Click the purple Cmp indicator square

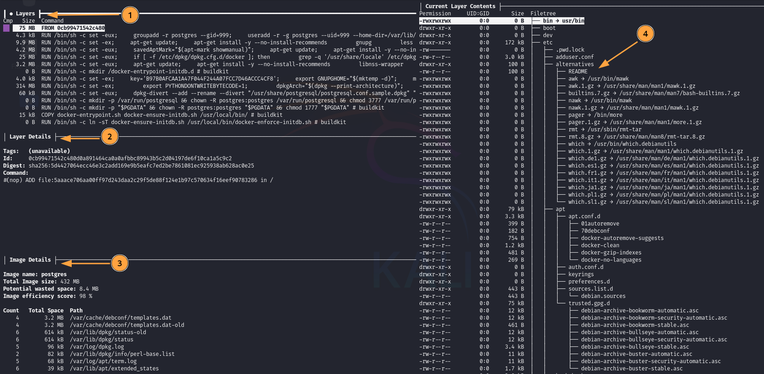click(6, 28)
